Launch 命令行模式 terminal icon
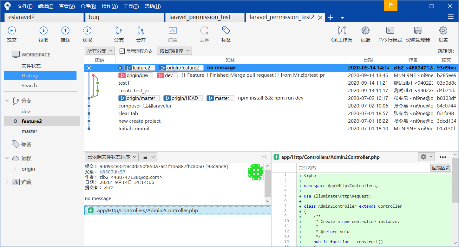459x247 pixels. 390,31
